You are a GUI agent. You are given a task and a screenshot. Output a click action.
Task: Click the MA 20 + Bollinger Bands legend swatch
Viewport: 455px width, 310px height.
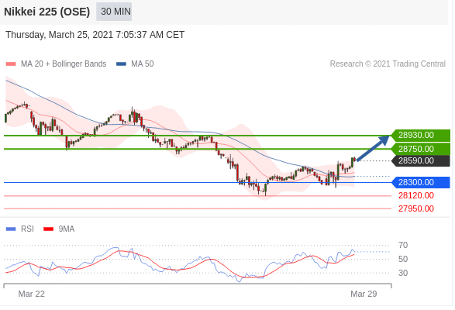11,64
